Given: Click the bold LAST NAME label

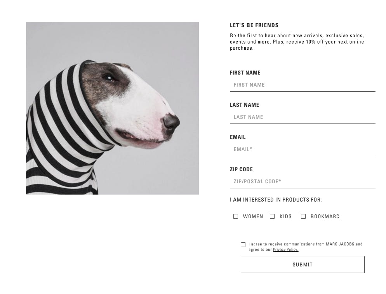Looking at the screenshot, I should pyautogui.click(x=244, y=105).
